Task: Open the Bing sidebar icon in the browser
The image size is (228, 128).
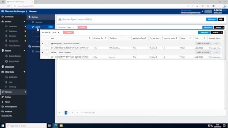Action: tap(225, 6)
